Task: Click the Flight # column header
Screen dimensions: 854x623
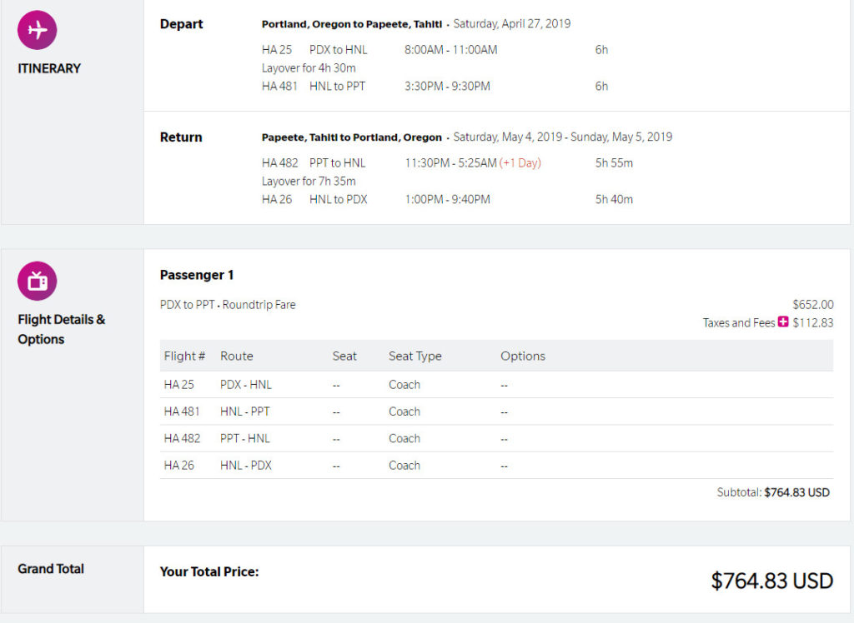Action: point(184,356)
